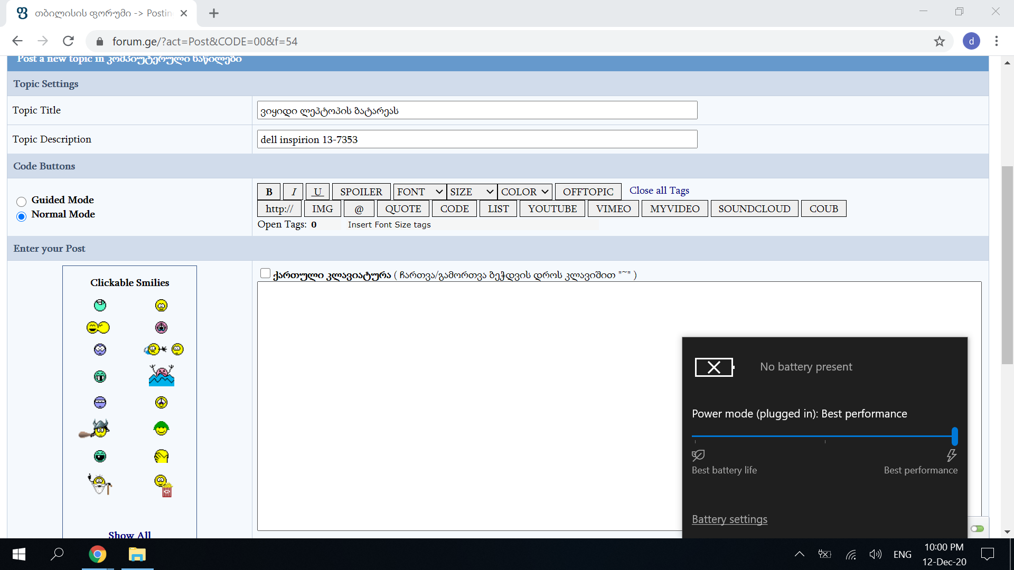Insert the waving hand smiley
The height and width of the screenshot is (570, 1014).
[x=162, y=456]
